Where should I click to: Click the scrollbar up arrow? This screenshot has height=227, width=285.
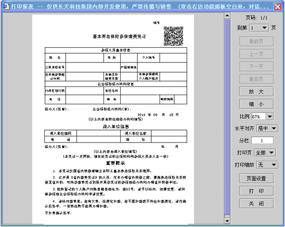tap(227, 15)
